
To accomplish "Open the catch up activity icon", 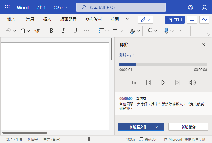I will point(204,20).
